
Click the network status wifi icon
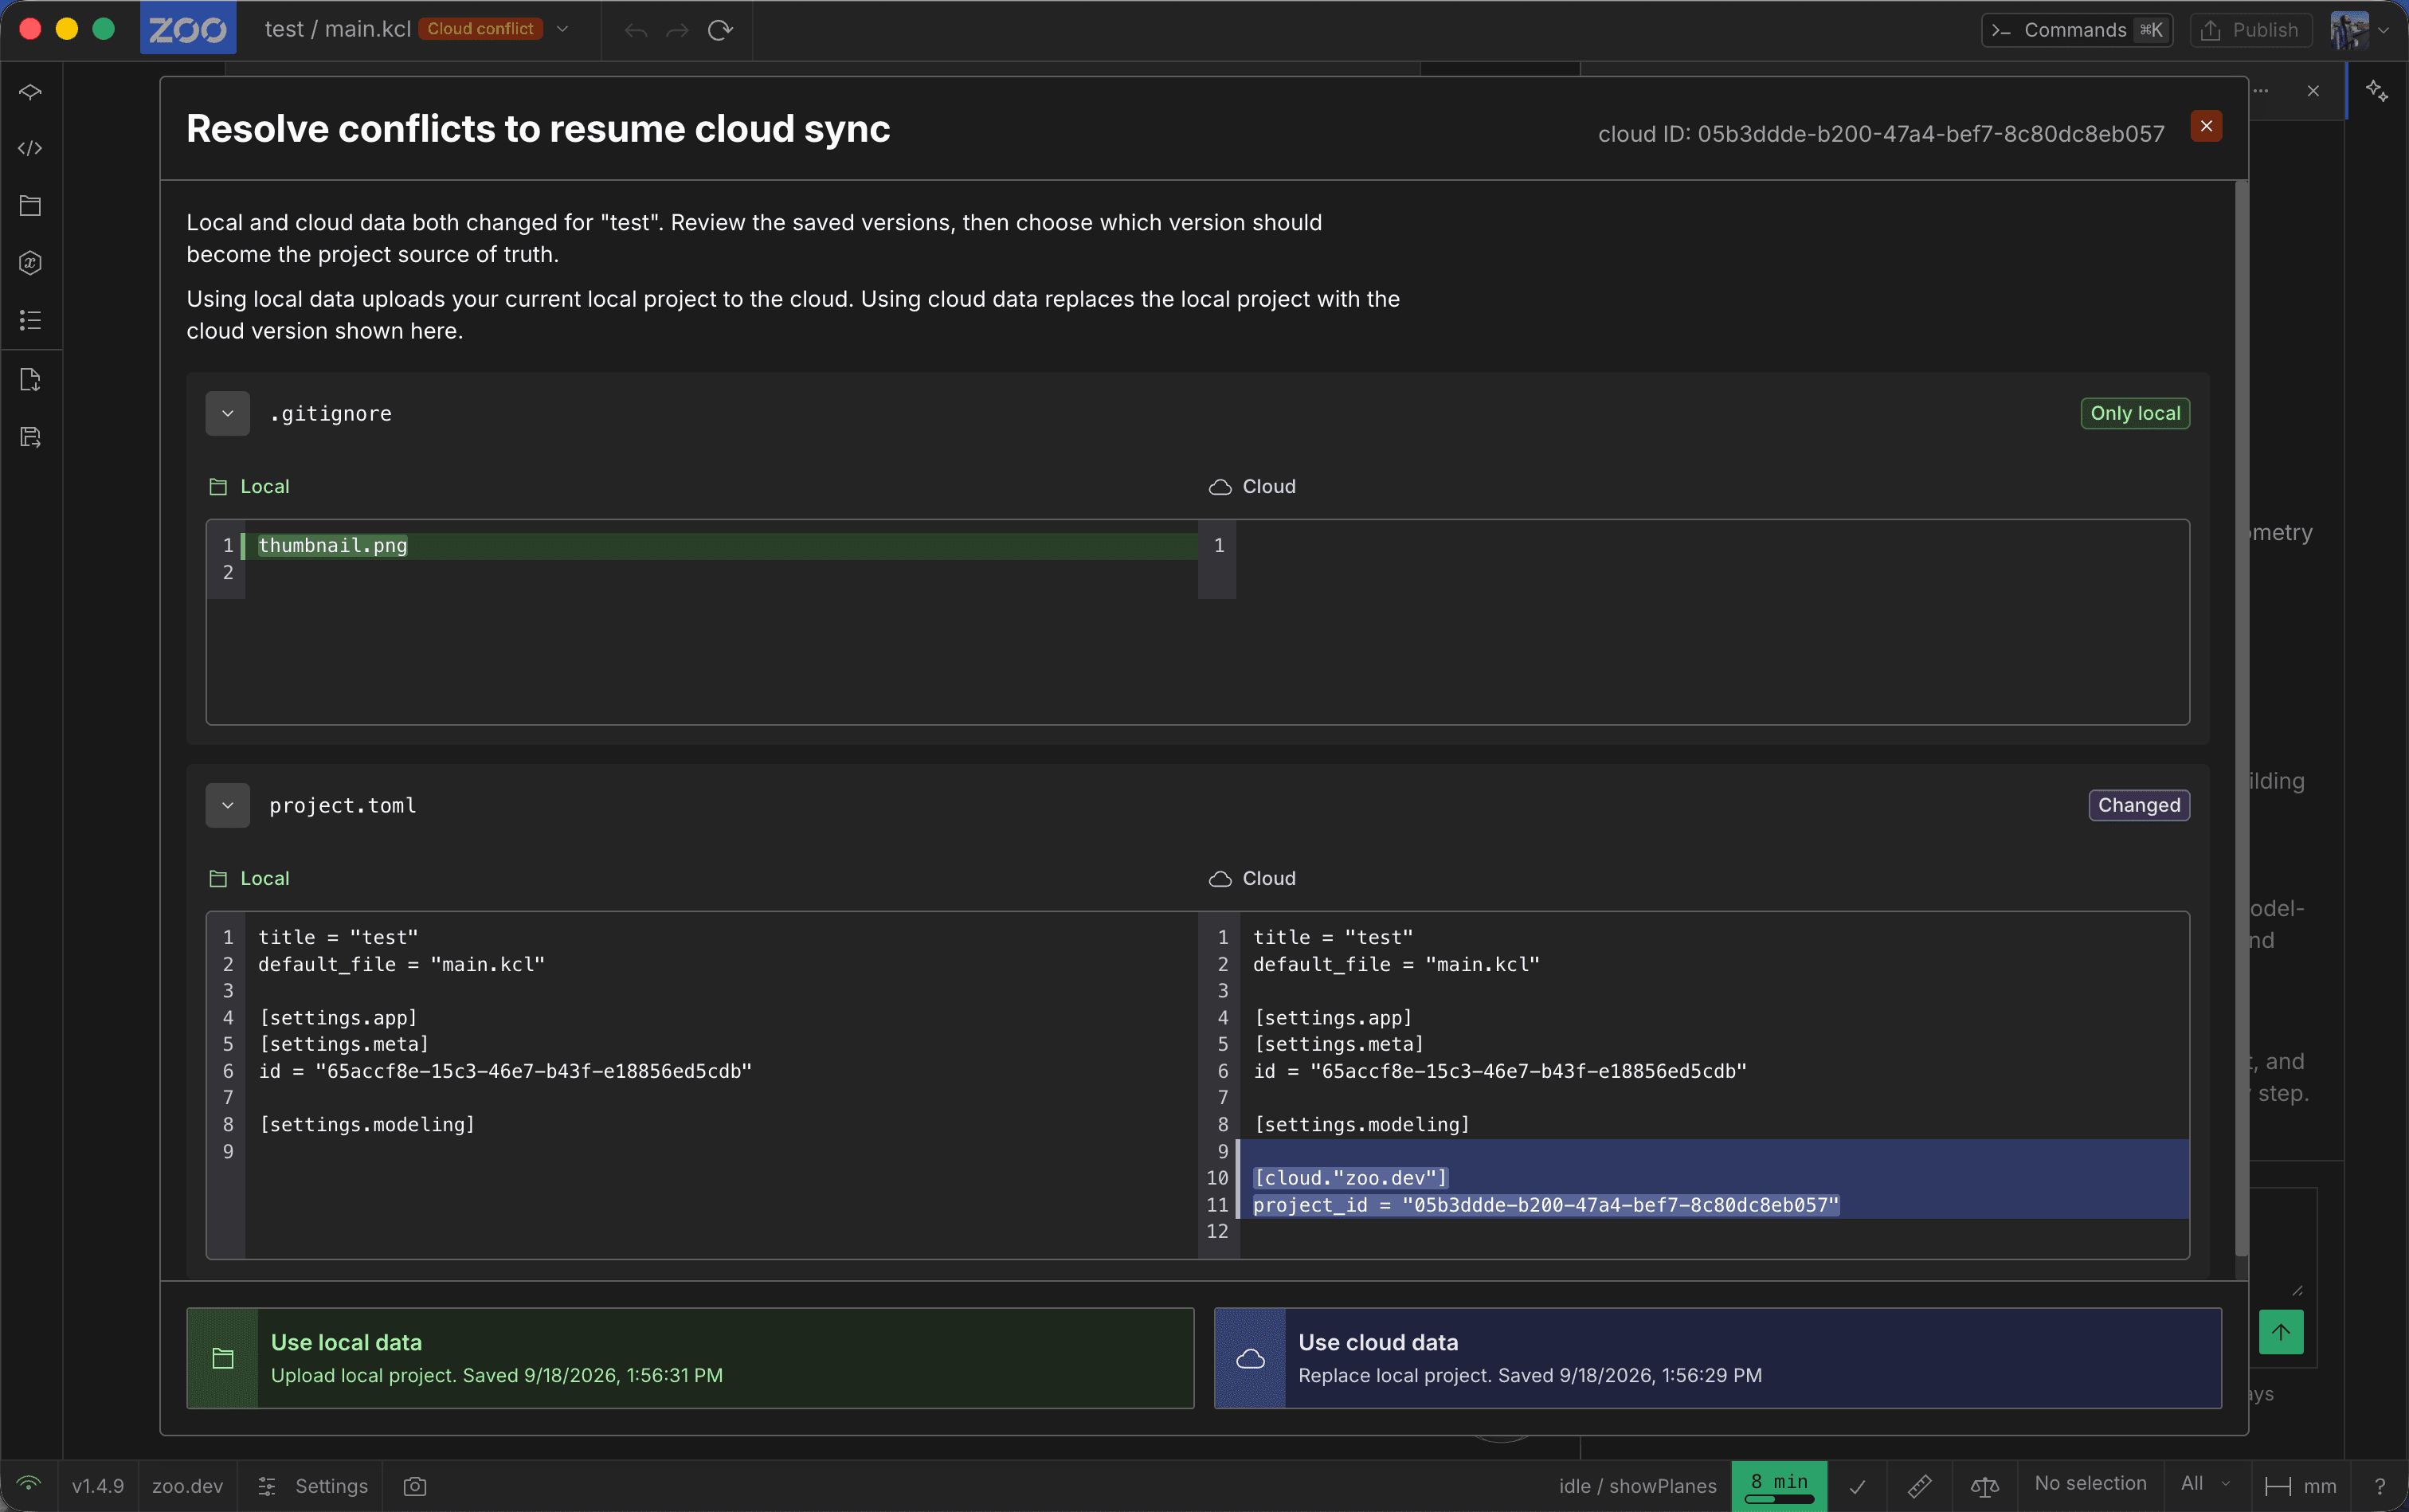(x=29, y=1484)
